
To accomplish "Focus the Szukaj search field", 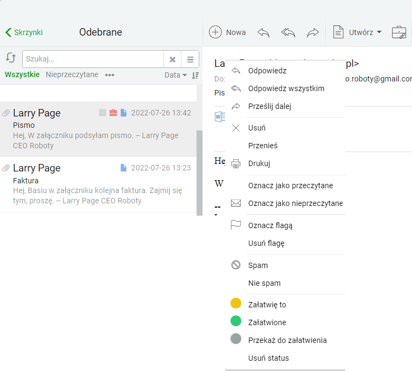I will tap(93, 59).
